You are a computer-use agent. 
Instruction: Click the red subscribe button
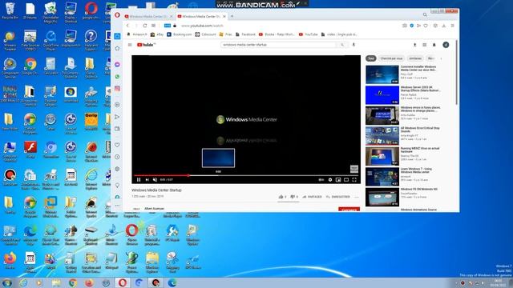pyautogui.click(x=349, y=210)
